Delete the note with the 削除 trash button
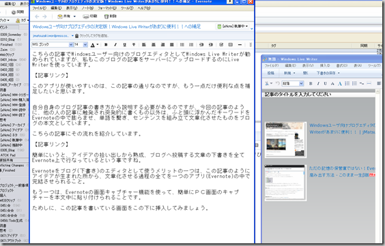This screenshot has width=385, height=246. pyautogui.click(x=111, y=16)
